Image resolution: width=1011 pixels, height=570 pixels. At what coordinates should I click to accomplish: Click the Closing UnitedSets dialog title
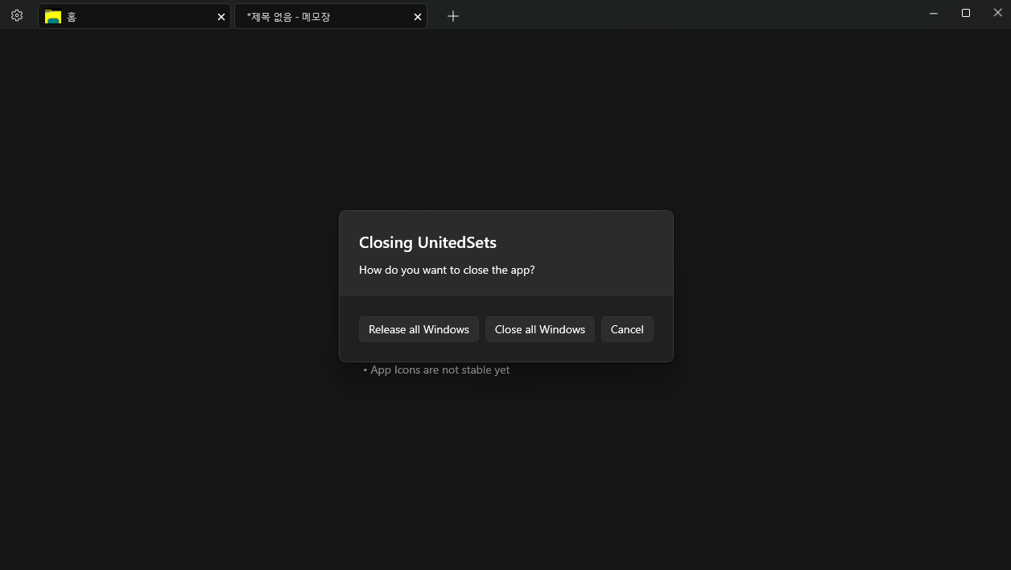[x=427, y=242]
